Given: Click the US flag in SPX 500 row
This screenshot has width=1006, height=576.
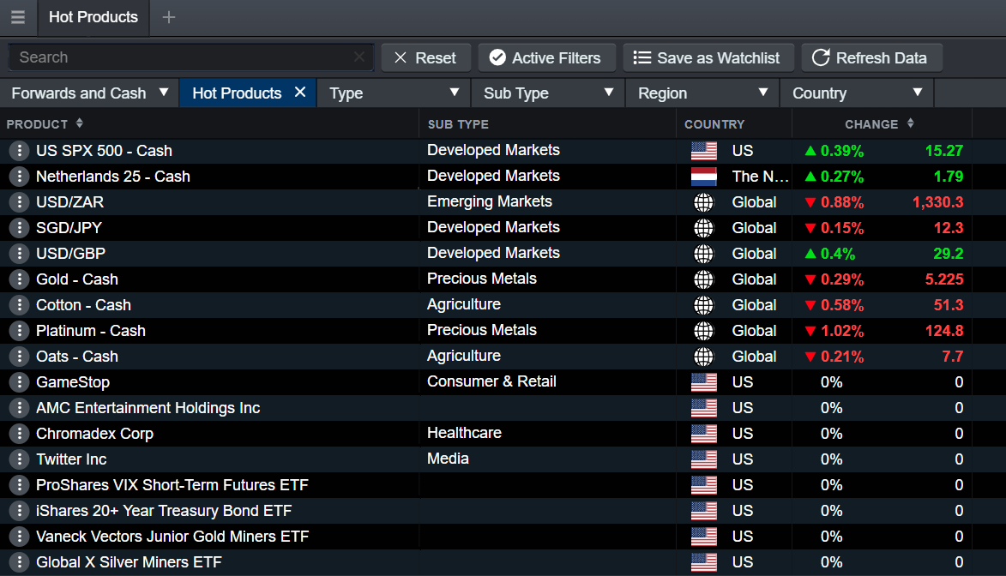Looking at the screenshot, I should (704, 151).
